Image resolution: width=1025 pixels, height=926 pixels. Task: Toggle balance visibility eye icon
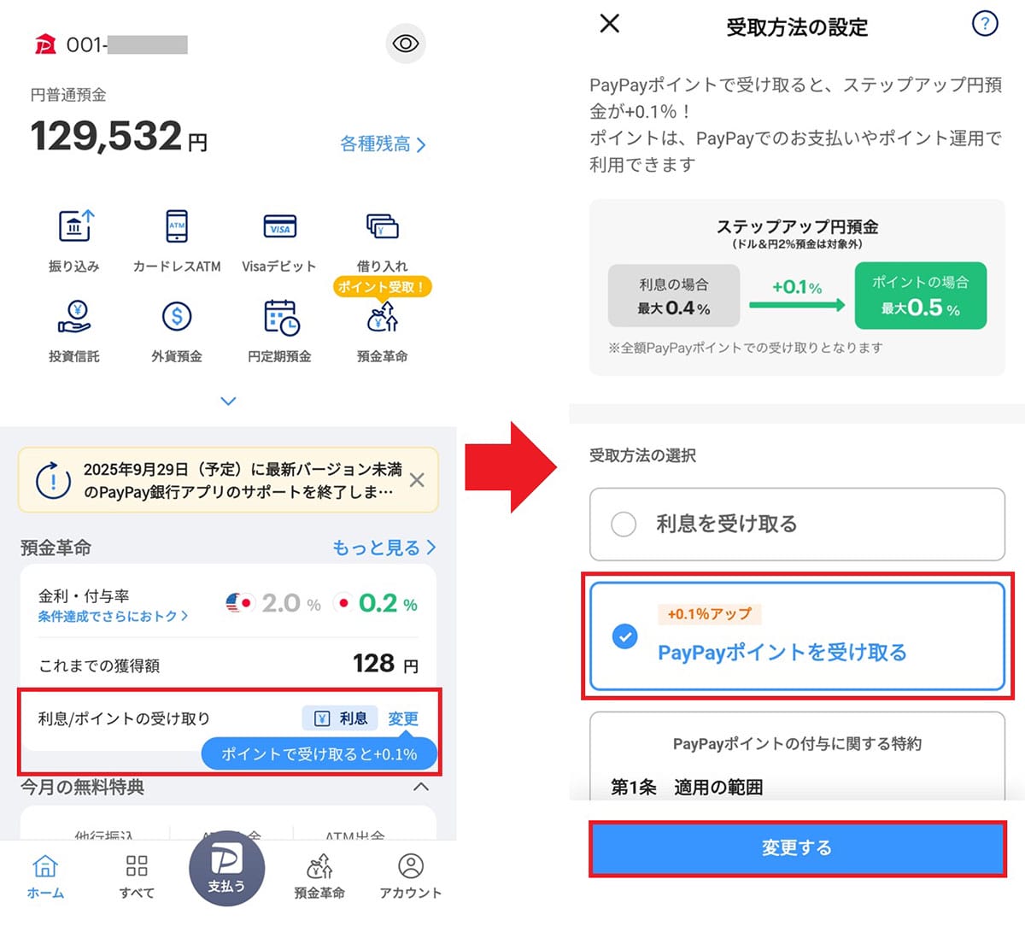tap(405, 44)
